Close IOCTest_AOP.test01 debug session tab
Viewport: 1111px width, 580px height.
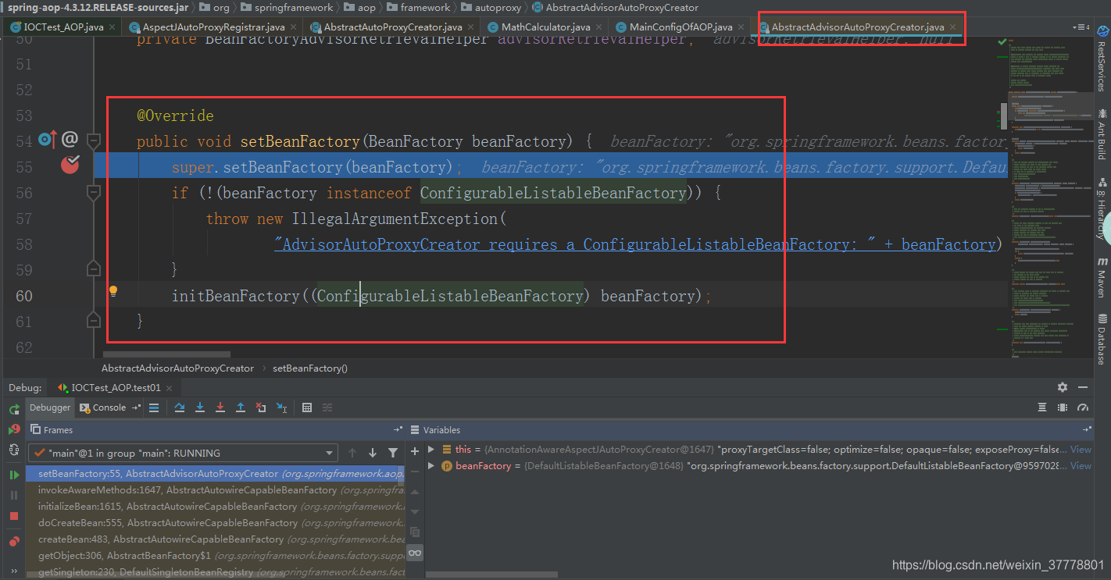tap(170, 388)
